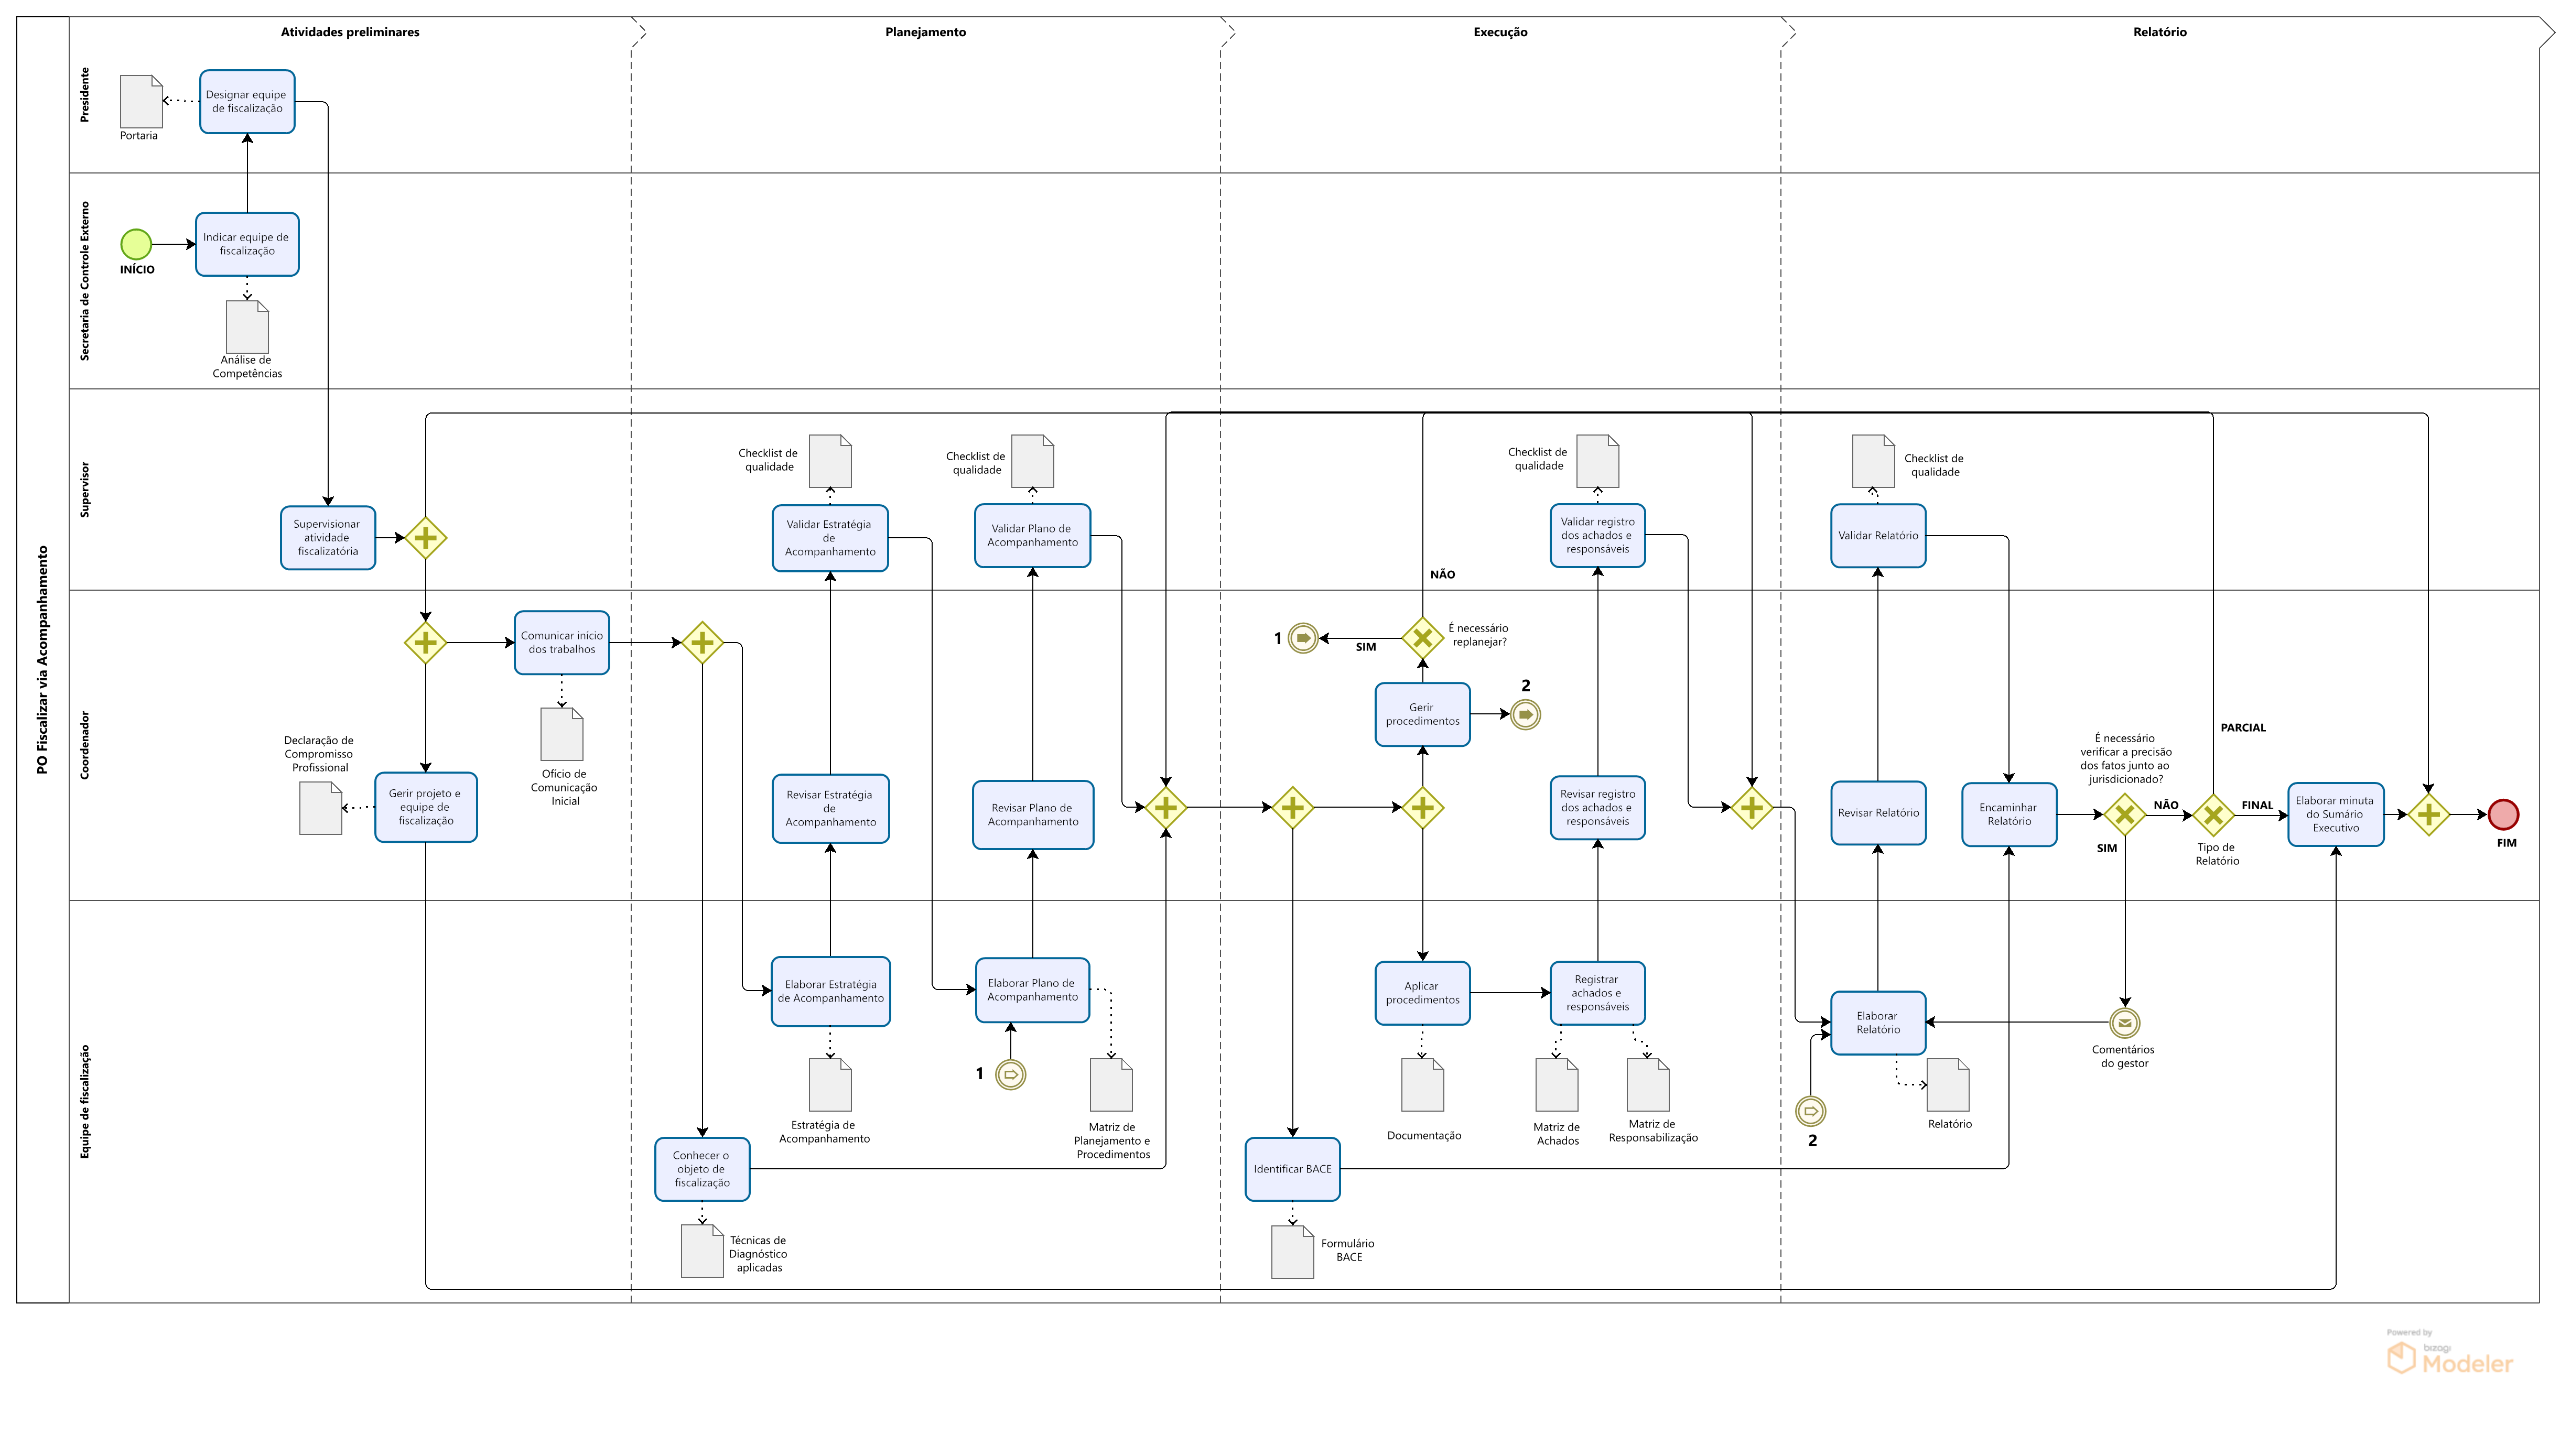Select the link event after Gerir procedimentos
The width and height of the screenshot is (2571, 1456).
[1525, 715]
